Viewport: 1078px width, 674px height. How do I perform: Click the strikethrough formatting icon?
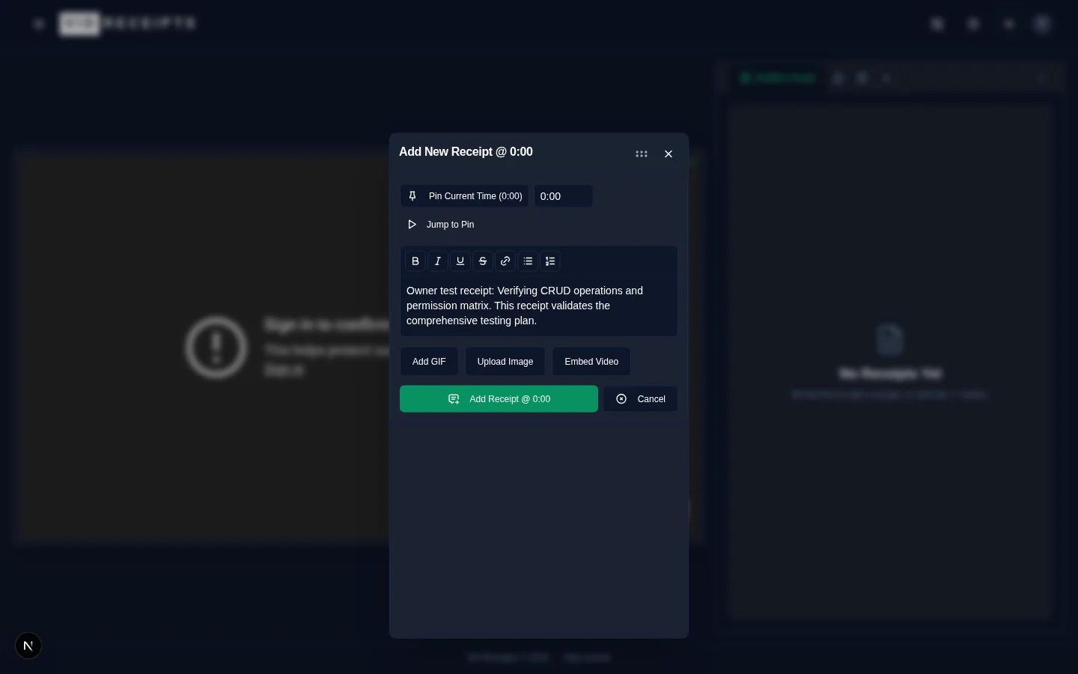tap(483, 261)
